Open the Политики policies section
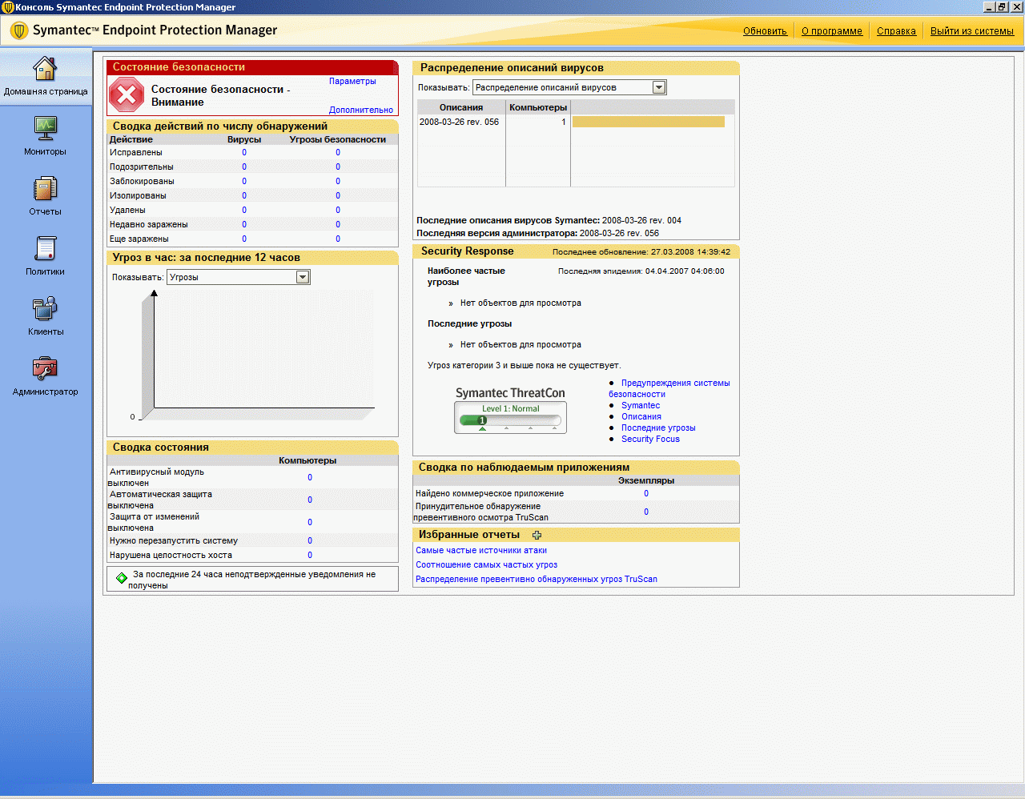 point(45,256)
